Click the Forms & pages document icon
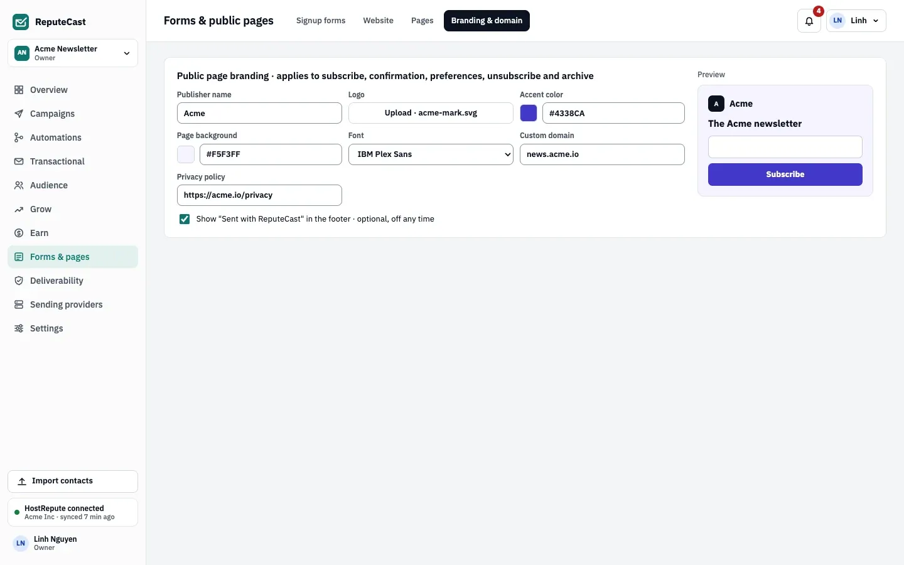Viewport: 904px width, 565px height. tap(19, 257)
